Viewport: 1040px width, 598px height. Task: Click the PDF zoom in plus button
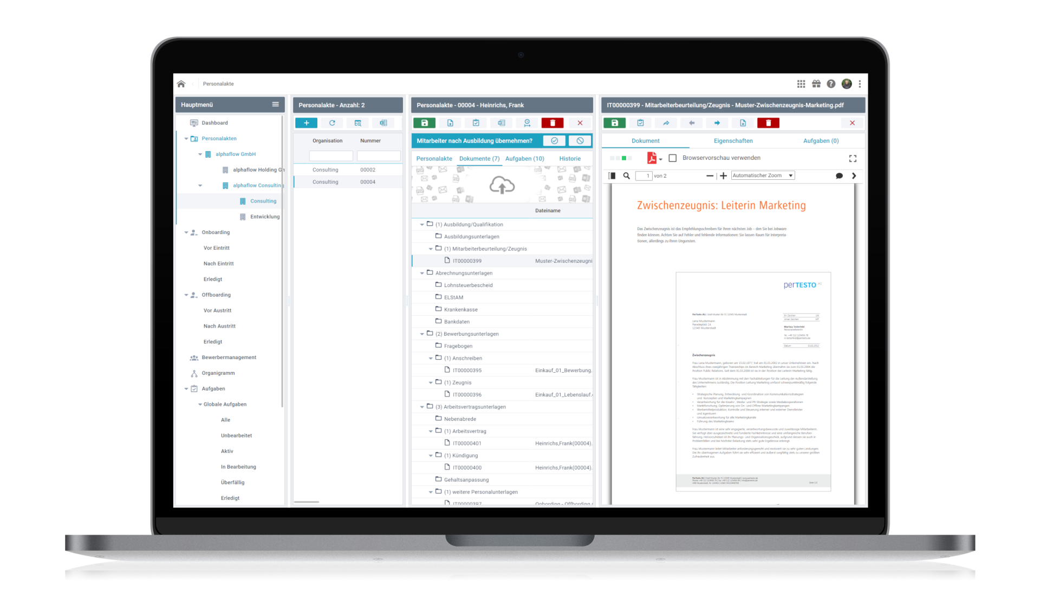723,176
